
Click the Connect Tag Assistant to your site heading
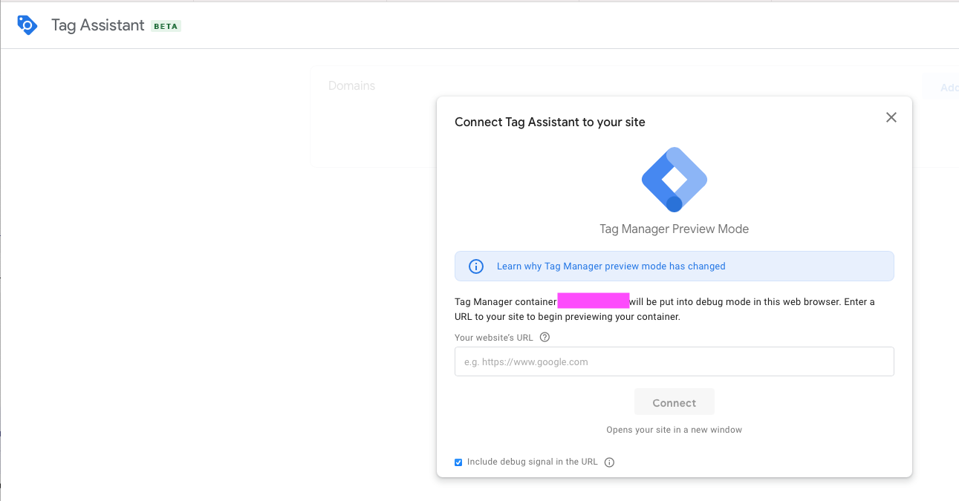tap(550, 122)
